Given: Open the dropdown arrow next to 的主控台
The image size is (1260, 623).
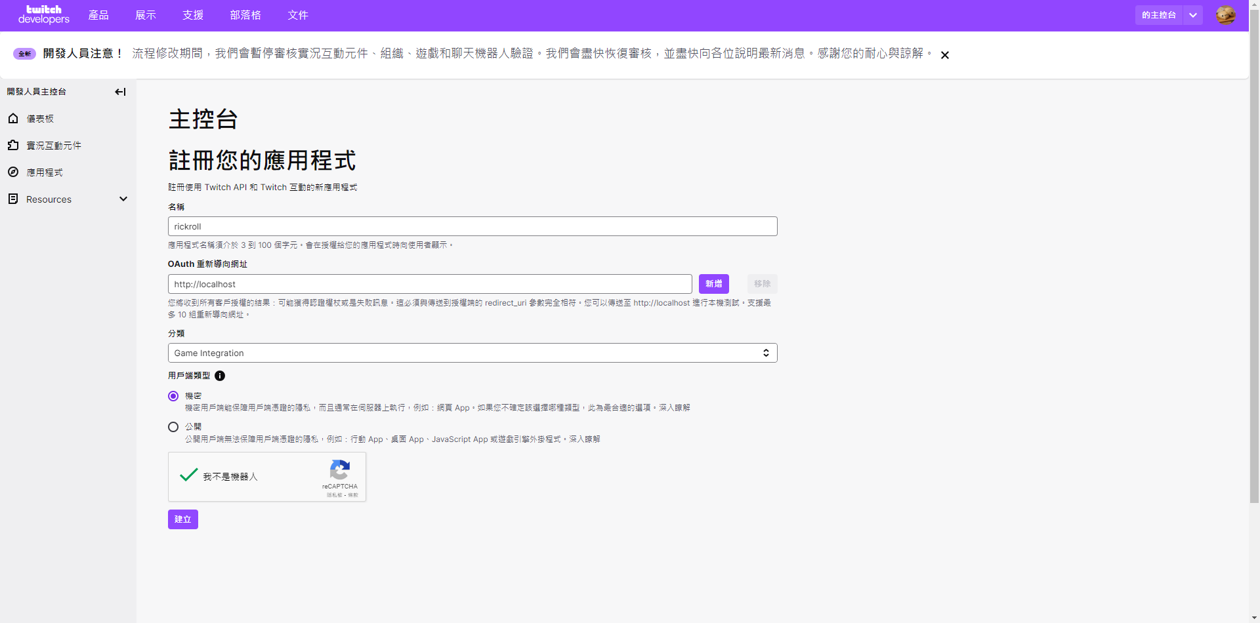Looking at the screenshot, I should coord(1193,15).
